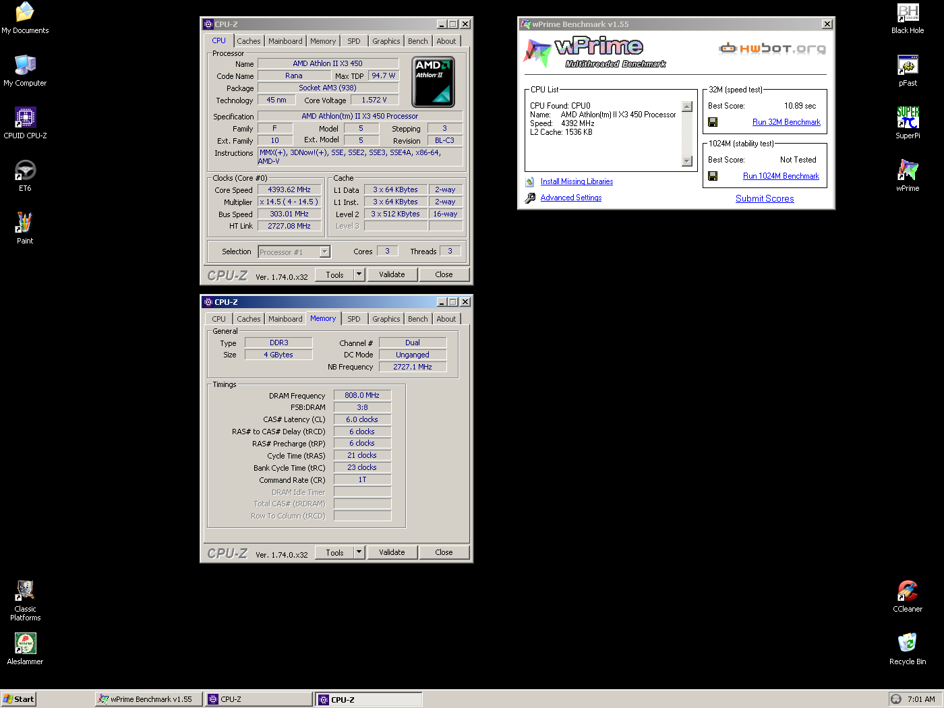Click the DRAM Frequency value 808.0 MHz
Viewport: 944px width, 708px height.
coord(362,395)
